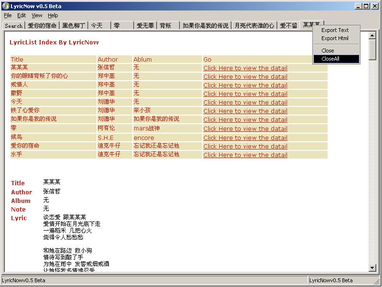Switch to the Search tab
The image size is (382, 287).
pyautogui.click(x=14, y=26)
